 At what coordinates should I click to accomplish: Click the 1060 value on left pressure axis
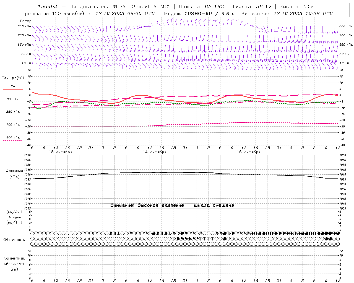tap(28, 155)
